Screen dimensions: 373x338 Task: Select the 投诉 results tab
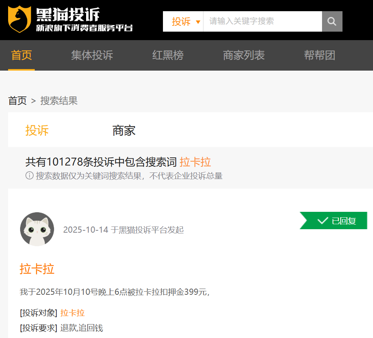37,130
